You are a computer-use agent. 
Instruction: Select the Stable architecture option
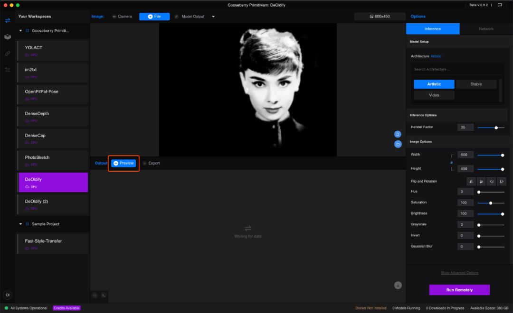coord(476,84)
